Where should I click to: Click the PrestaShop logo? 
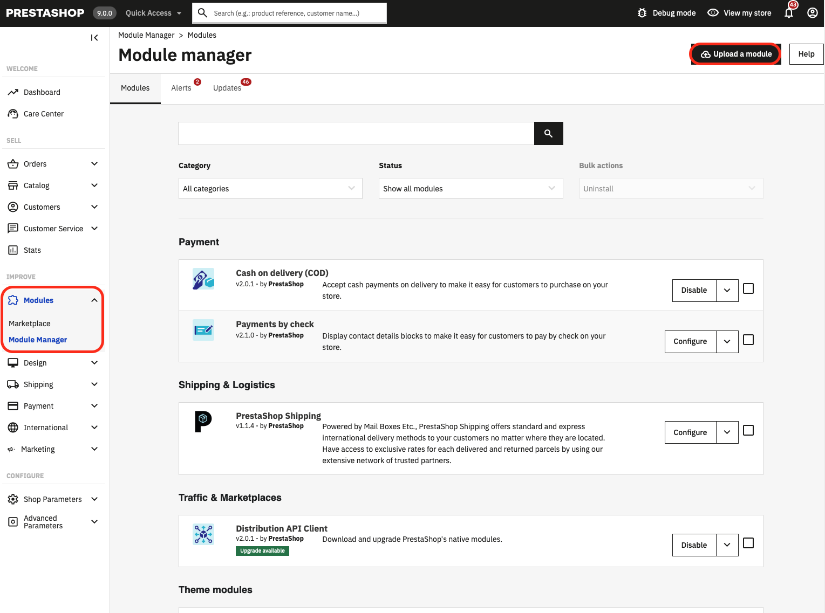point(45,13)
